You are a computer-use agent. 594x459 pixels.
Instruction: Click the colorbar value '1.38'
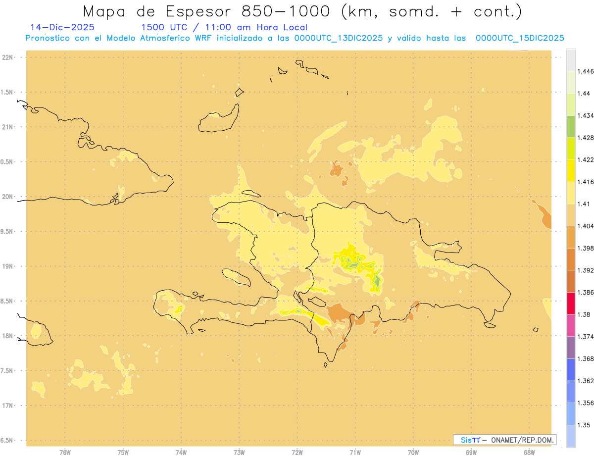[584, 314]
